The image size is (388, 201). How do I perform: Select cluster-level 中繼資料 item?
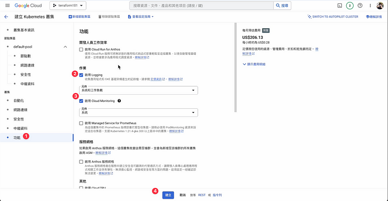pyautogui.click(x=20, y=128)
